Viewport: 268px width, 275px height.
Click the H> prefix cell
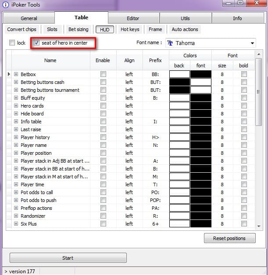[155, 137]
